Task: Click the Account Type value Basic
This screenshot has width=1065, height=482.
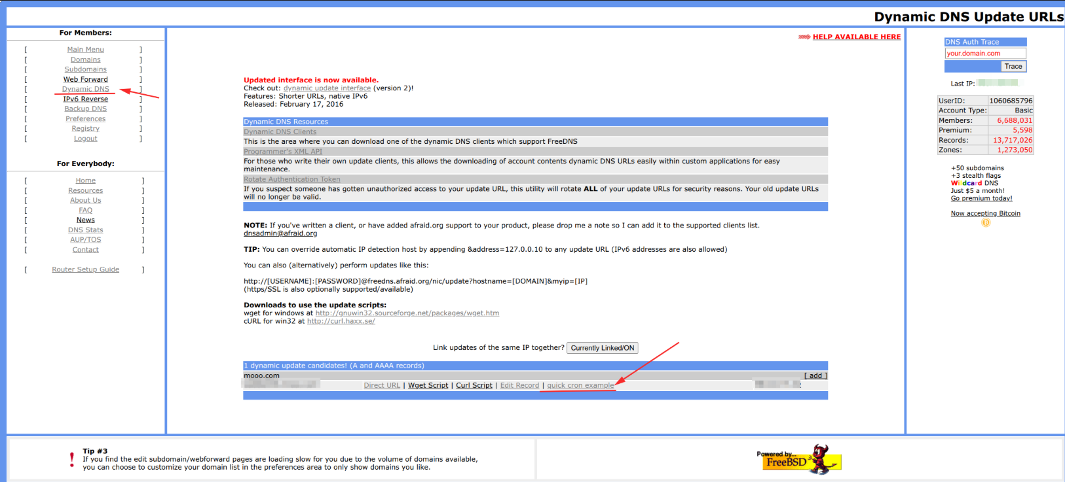Action: (1024, 111)
